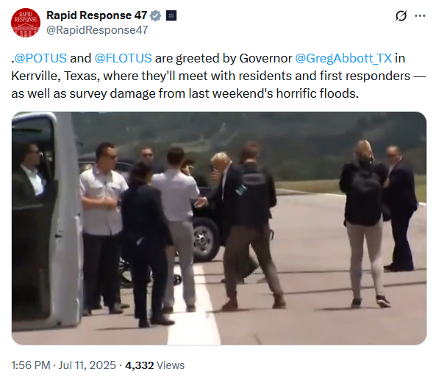The image size is (436, 383).
Task: Click the black vehicle wheel in video
Action: [207, 239]
